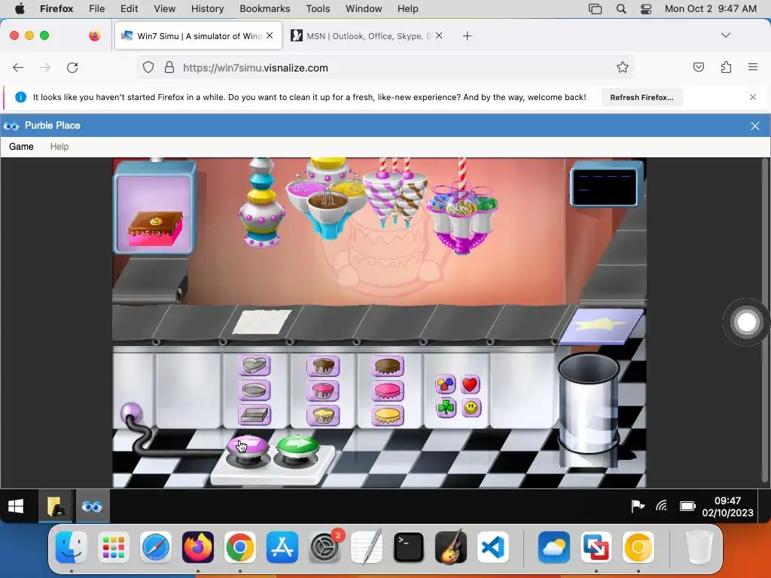Image resolution: width=771 pixels, height=578 pixels.
Task: View site security padlock info
Action: pyautogui.click(x=169, y=67)
